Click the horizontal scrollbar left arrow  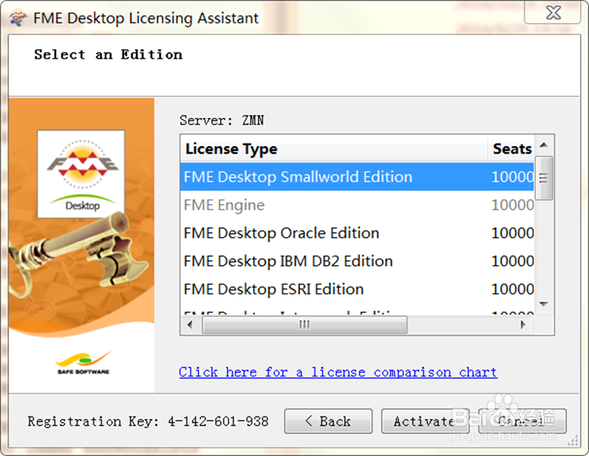190,324
